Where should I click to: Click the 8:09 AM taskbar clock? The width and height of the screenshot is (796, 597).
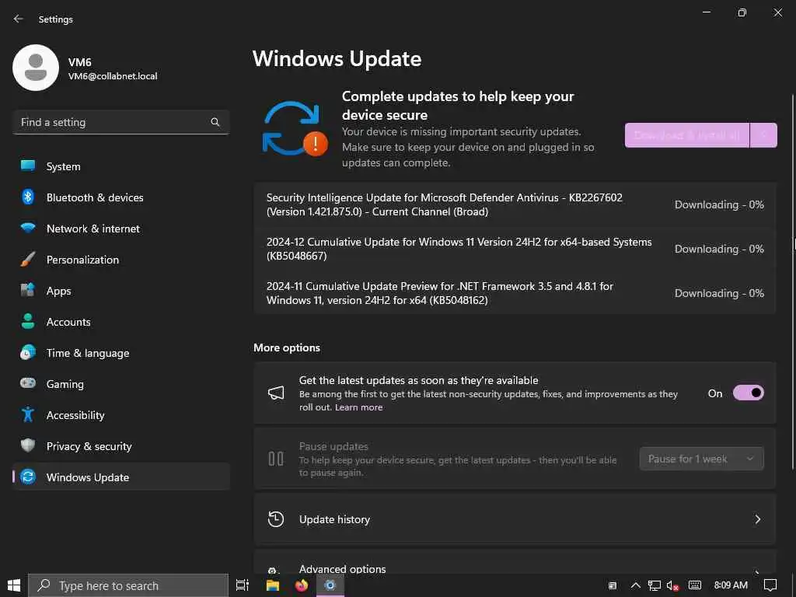(731, 585)
